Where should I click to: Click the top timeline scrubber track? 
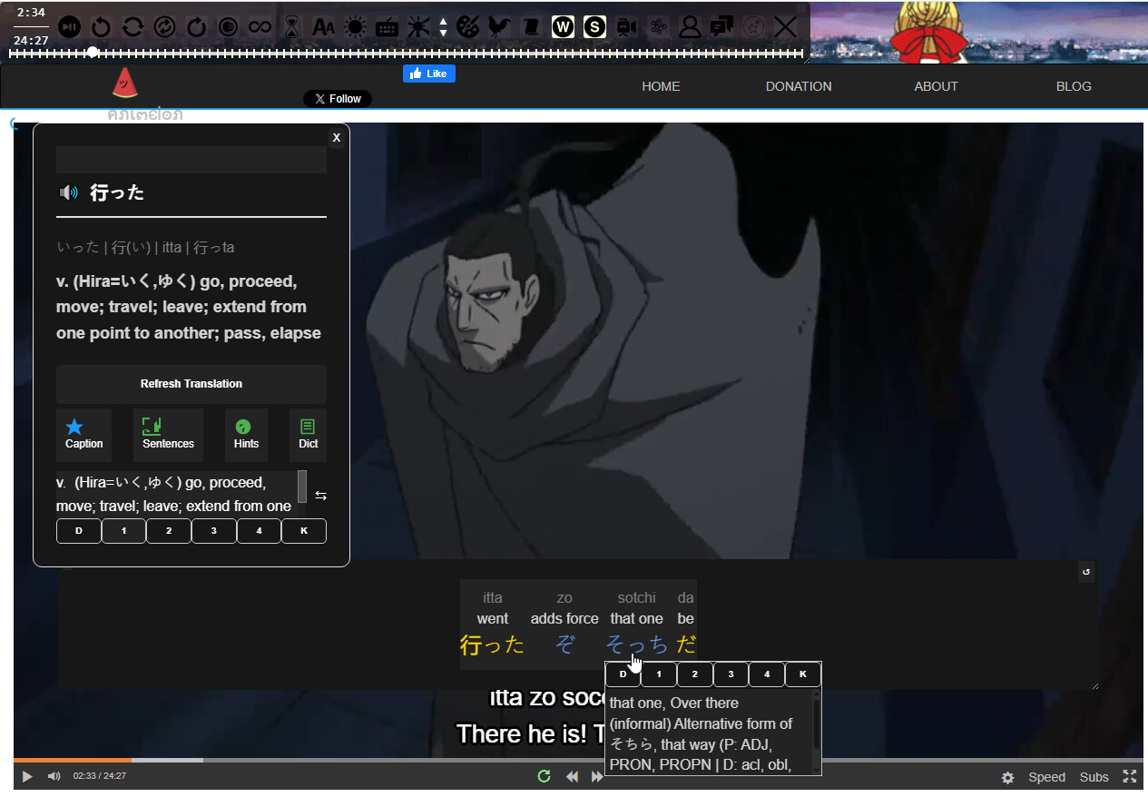coord(407,53)
